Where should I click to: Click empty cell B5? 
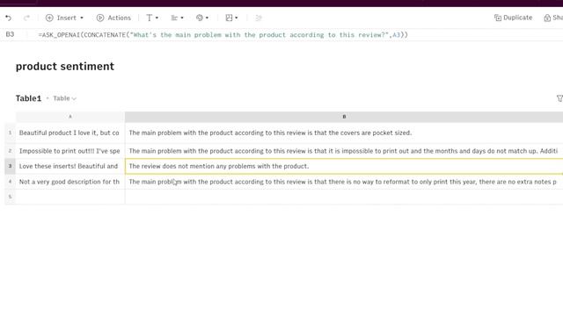[x=344, y=197]
